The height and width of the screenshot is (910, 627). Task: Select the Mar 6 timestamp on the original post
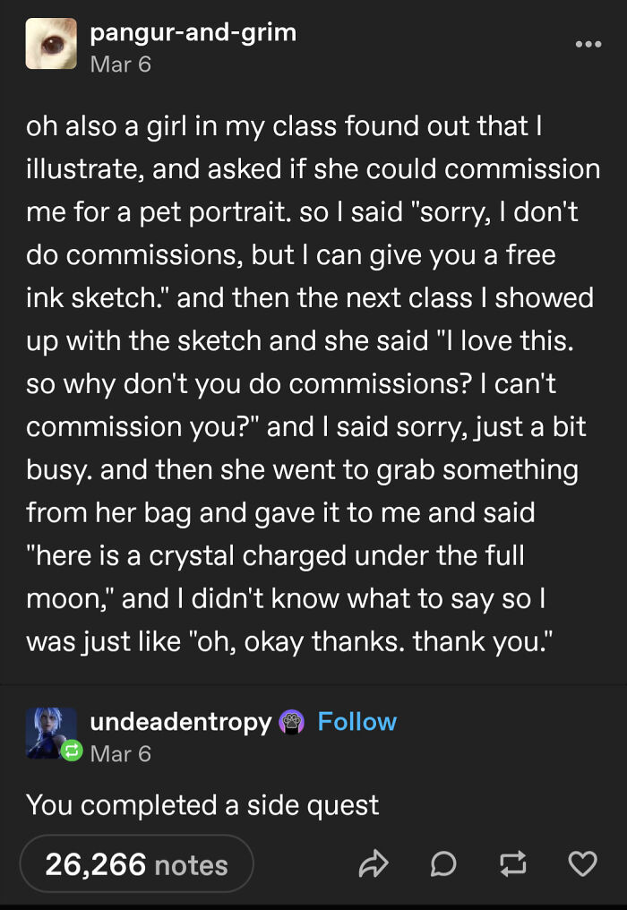pyautogui.click(x=120, y=64)
